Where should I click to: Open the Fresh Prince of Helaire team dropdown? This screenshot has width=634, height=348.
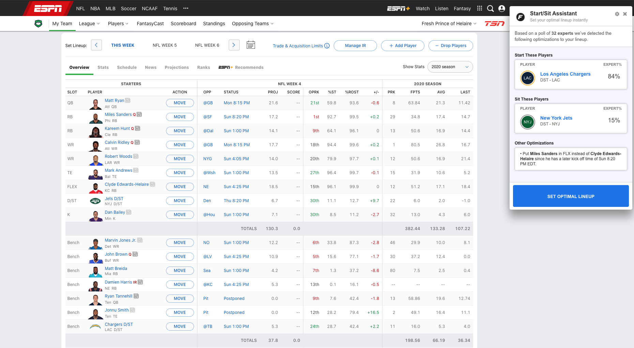click(449, 24)
